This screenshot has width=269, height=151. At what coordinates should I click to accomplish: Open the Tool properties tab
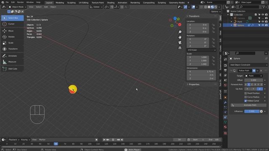point(225,59)
